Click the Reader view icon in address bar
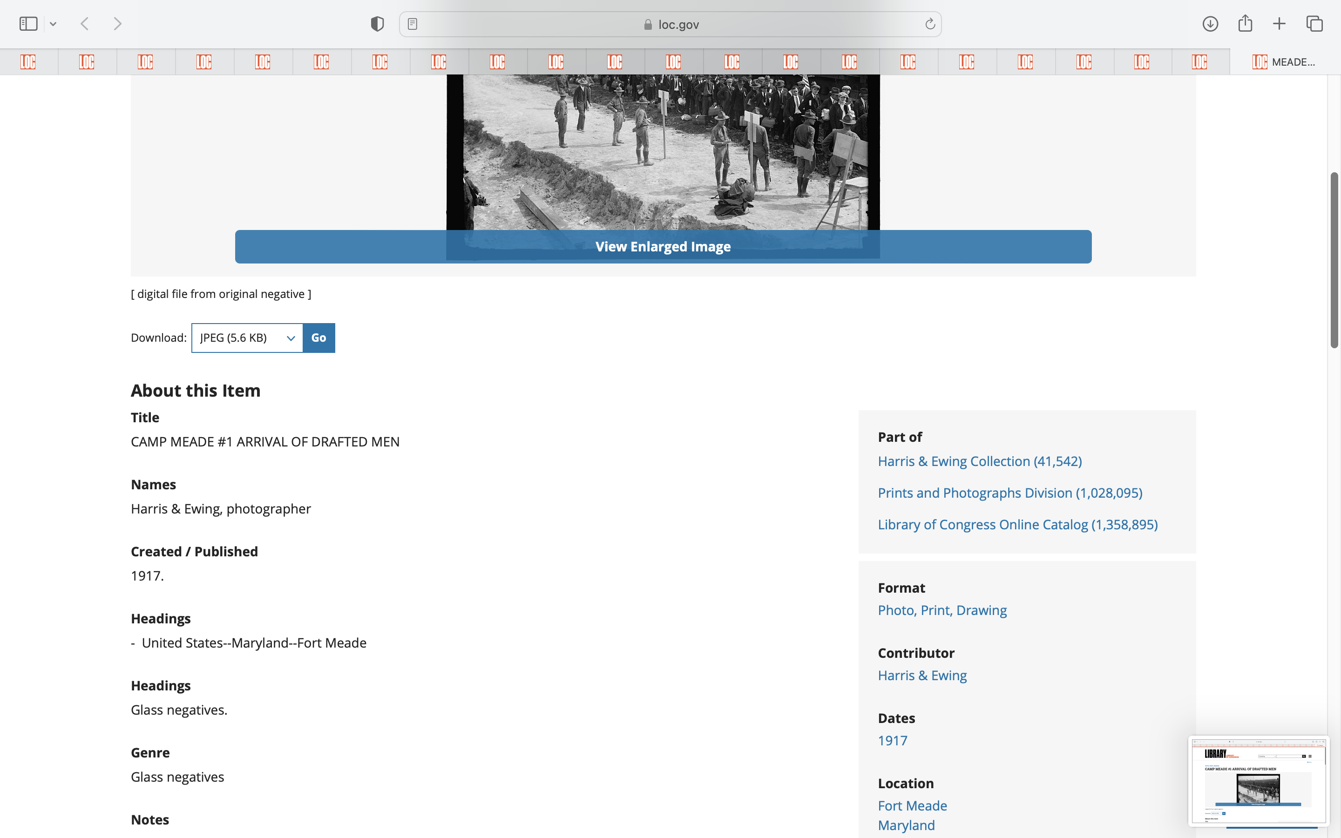This screenshot has height=838, width=1341. tap(412, 24)
